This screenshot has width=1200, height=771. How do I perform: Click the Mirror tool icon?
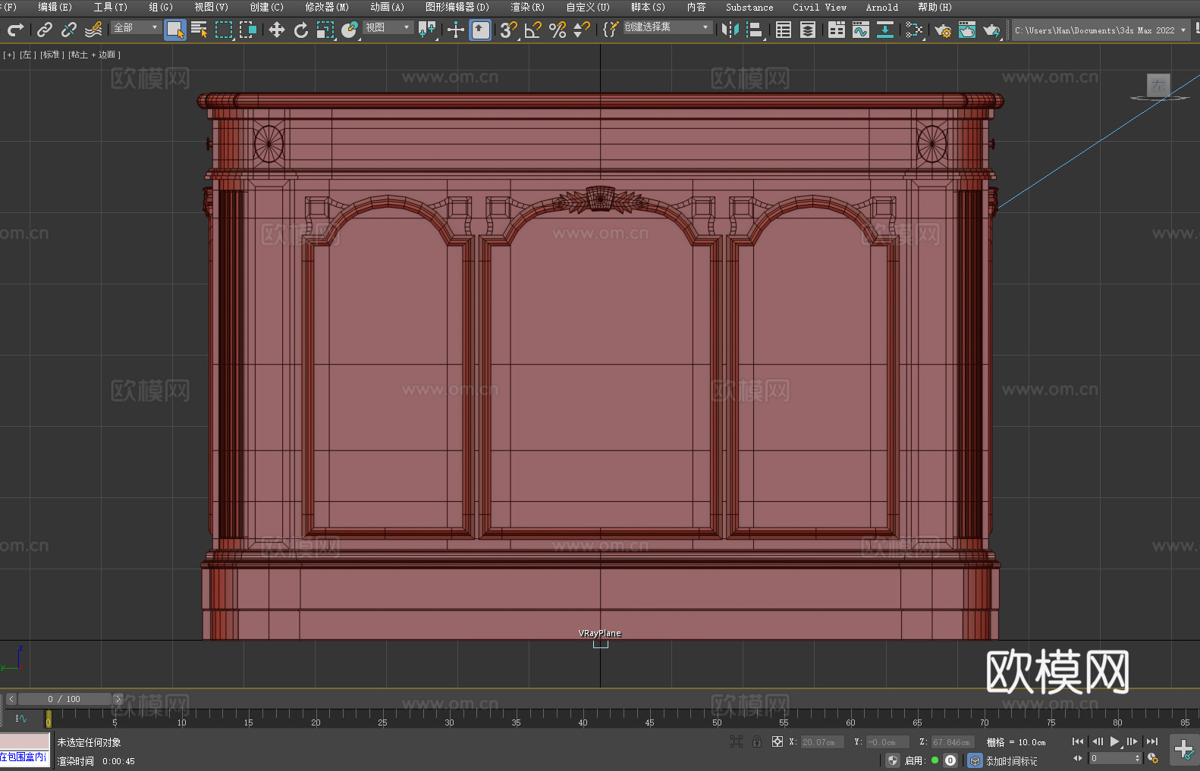pyautogui.click(x=730, y=30)
